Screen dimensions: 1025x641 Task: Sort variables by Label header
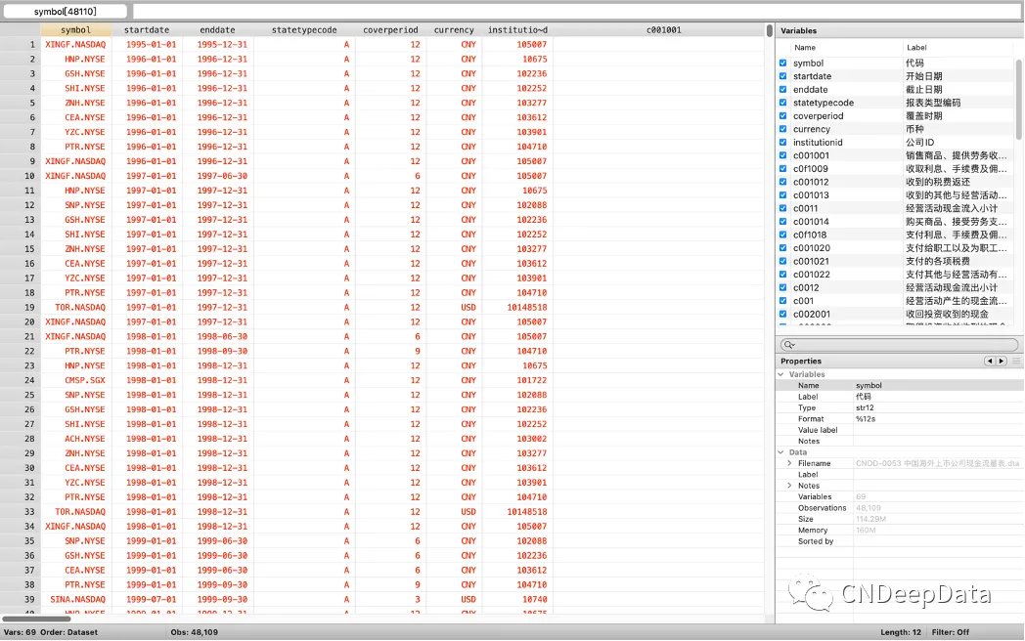916,48
